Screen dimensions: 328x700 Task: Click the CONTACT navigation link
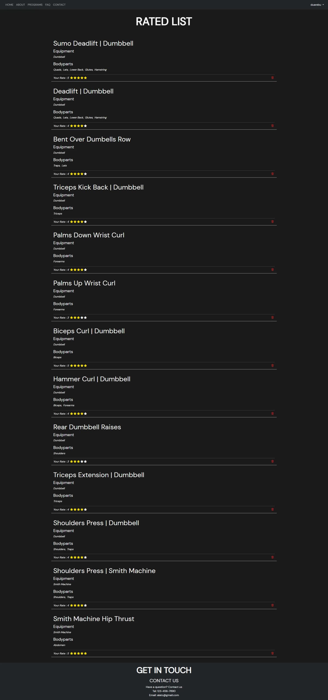tap(59, 5)
